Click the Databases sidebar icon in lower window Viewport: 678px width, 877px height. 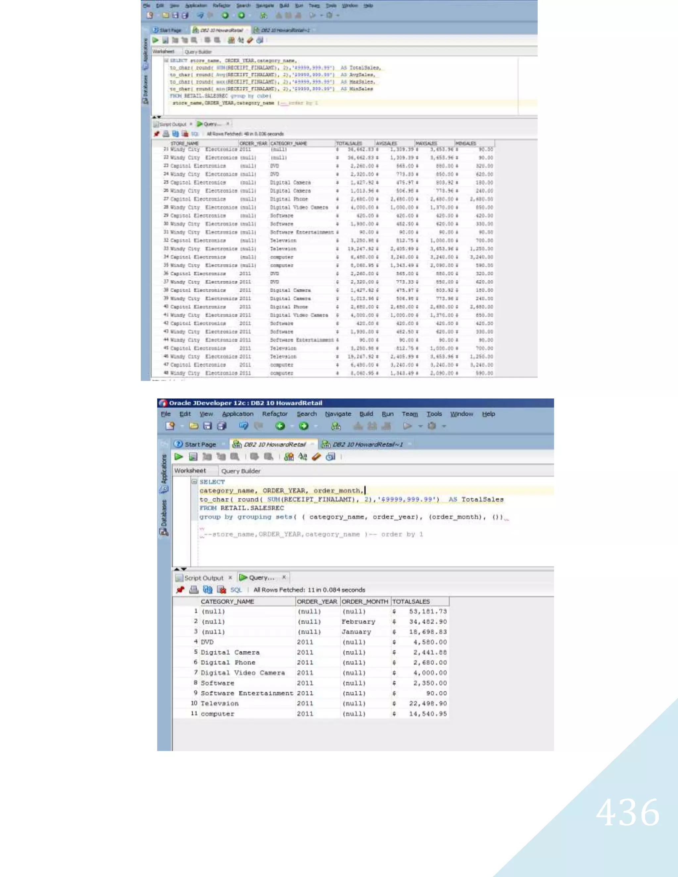[x=164, y=532]
